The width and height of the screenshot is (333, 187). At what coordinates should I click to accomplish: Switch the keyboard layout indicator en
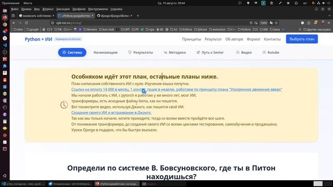305,3
